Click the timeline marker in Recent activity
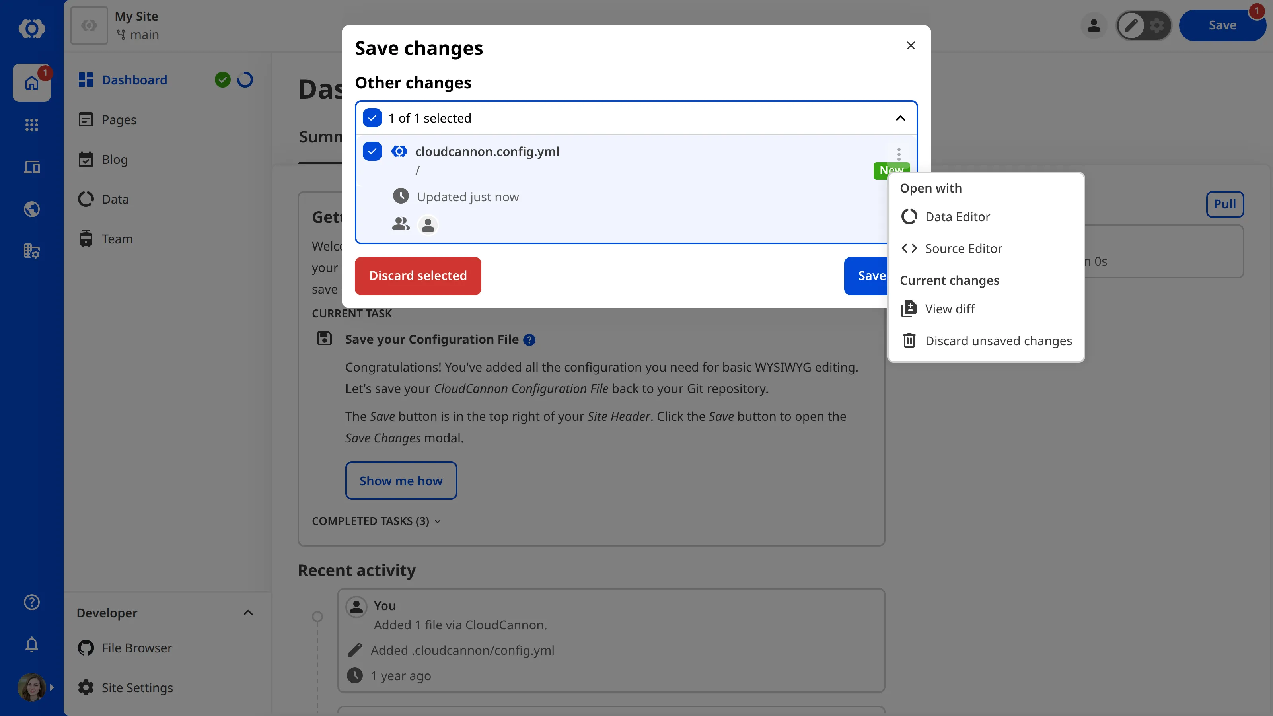Viewport: 1273px width, 716px height. click(317, 616)
